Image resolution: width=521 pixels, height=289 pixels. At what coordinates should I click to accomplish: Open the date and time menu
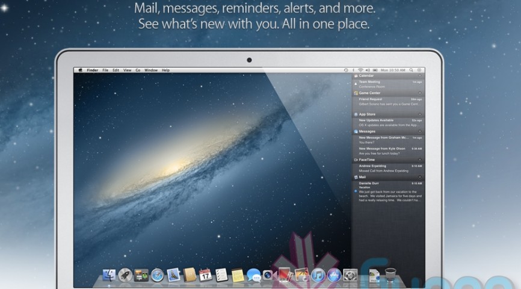(393, 70)
